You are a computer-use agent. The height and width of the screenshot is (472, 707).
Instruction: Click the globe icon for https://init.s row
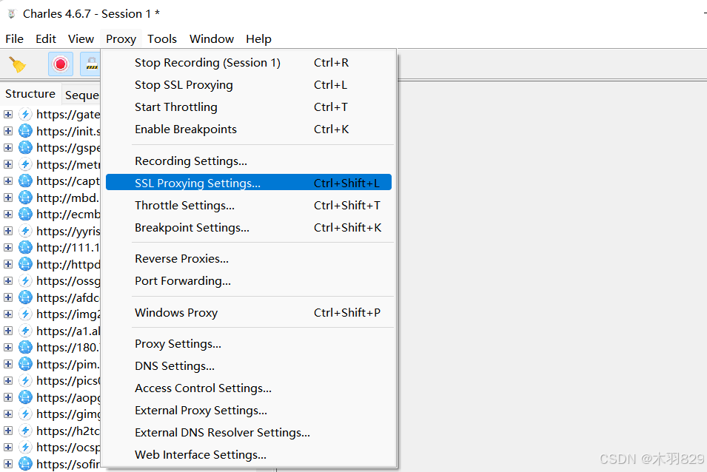click(x=26, y=131)
